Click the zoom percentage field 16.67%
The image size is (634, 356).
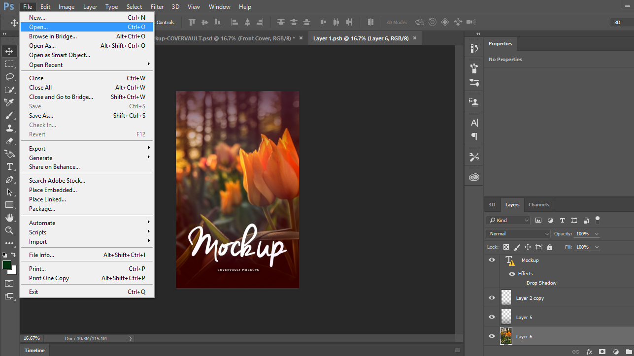click(x=33, y=338)
